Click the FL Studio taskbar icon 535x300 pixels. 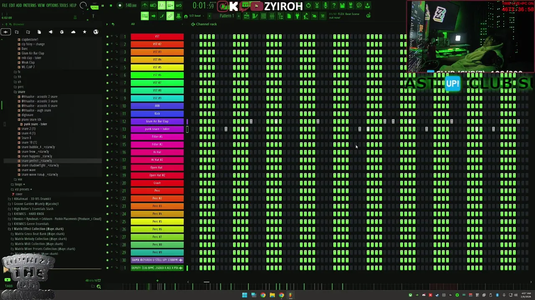(x=290, y=295)
